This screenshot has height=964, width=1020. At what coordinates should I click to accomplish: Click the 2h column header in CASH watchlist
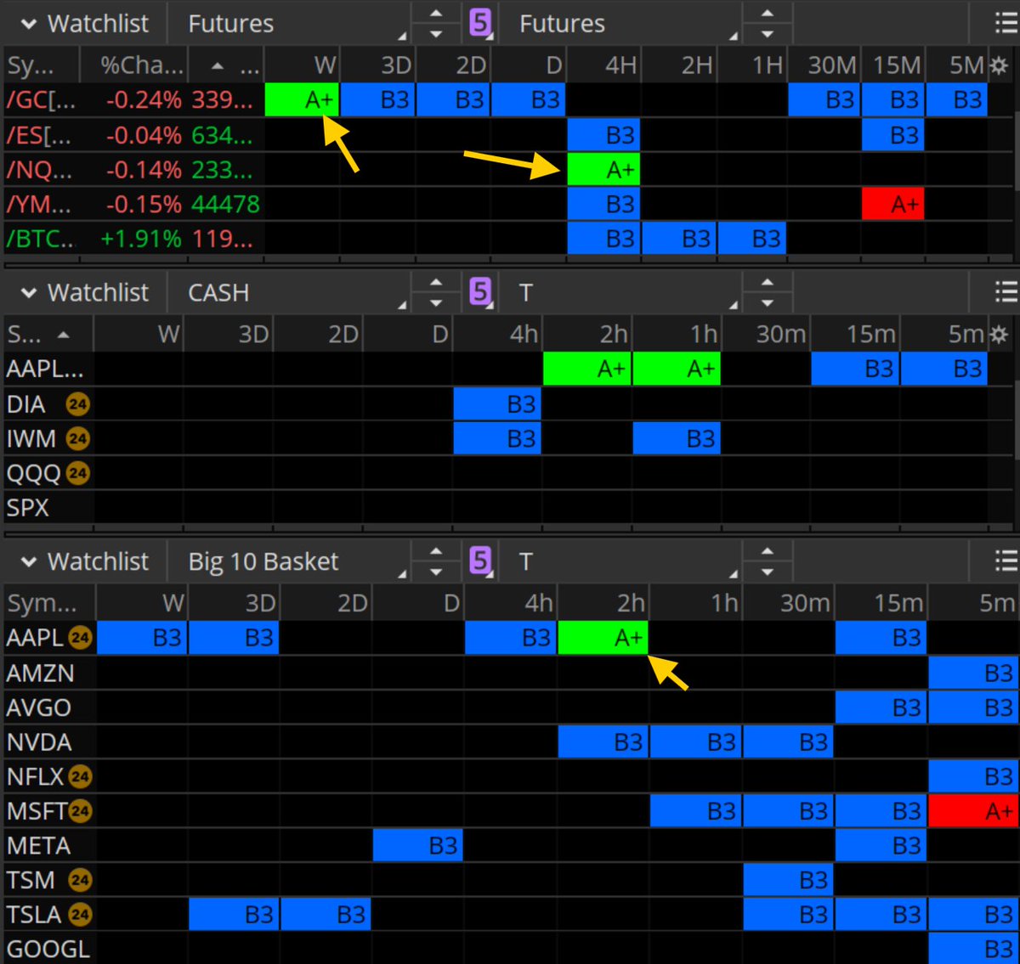tap(586, 334)
